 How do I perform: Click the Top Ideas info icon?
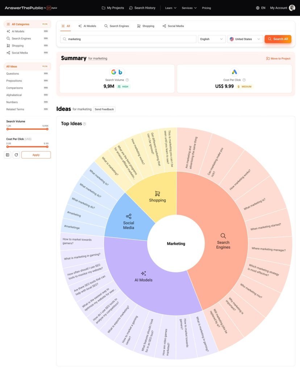click(x=84, y=124)
